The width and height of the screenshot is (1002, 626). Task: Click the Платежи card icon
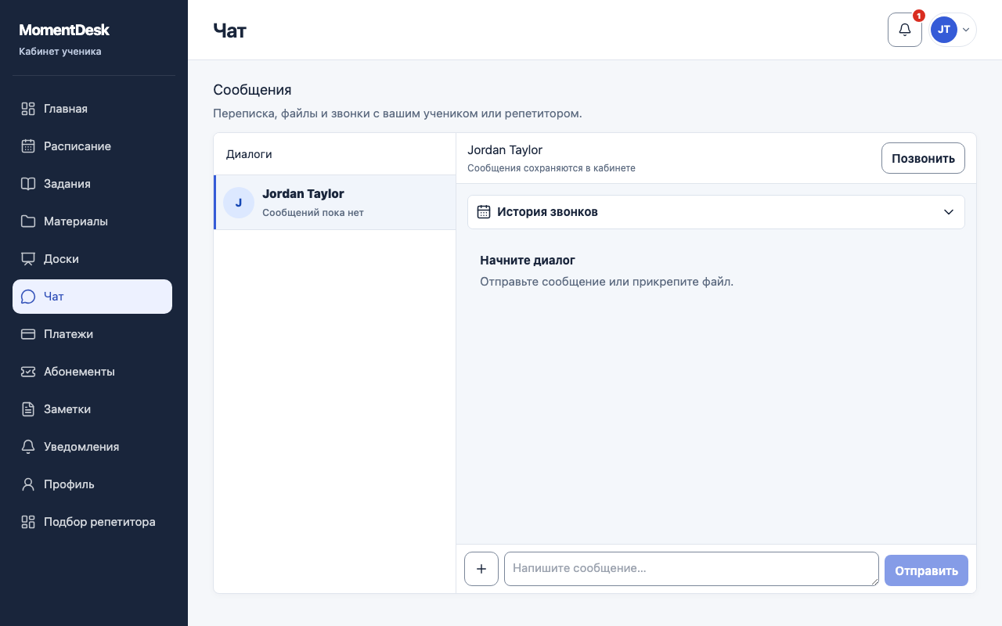[x=28, y=334]
